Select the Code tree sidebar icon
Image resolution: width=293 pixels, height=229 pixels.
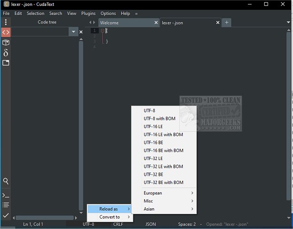coord(5,32)
